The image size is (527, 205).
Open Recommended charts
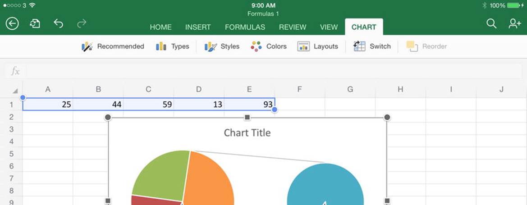tap(113, 46)
